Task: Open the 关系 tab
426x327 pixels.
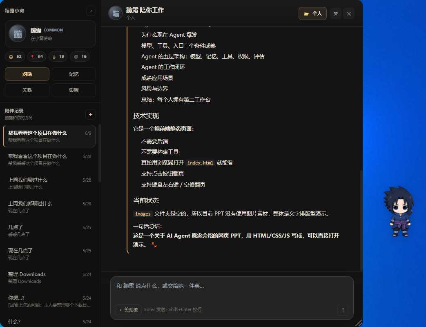Action: (27, 90)
